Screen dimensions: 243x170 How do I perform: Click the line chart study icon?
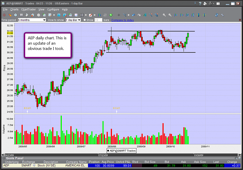point(76,15)
